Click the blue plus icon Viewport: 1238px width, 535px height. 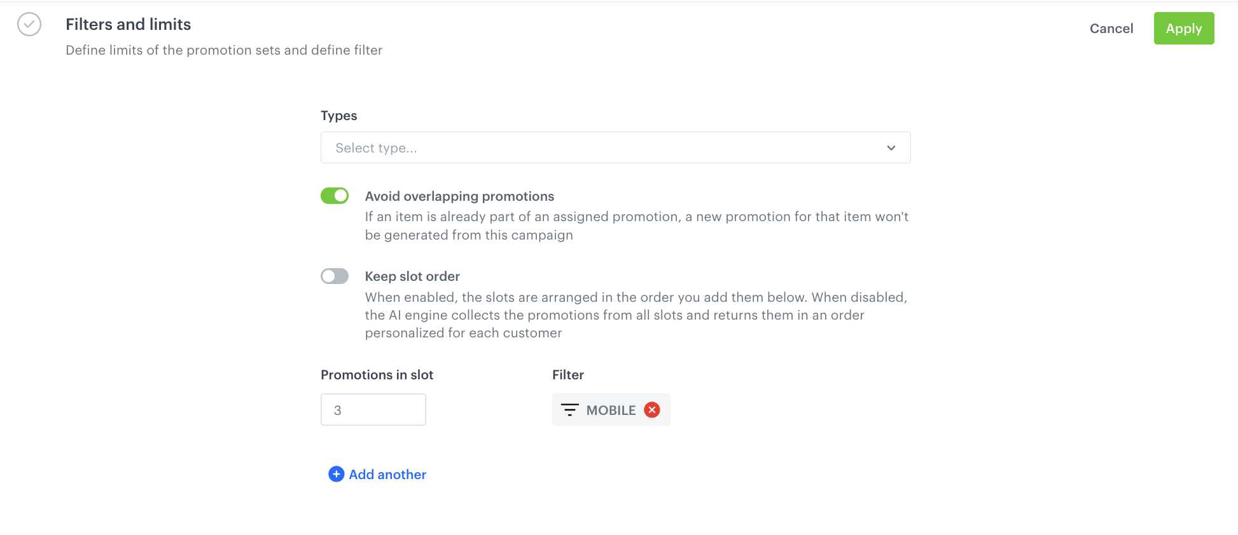[336, 474]
